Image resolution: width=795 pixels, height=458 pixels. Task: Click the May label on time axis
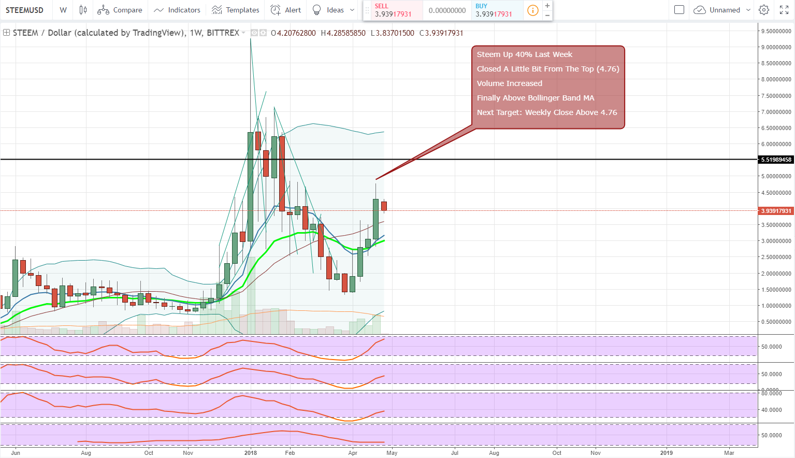(x=392, y=453)
